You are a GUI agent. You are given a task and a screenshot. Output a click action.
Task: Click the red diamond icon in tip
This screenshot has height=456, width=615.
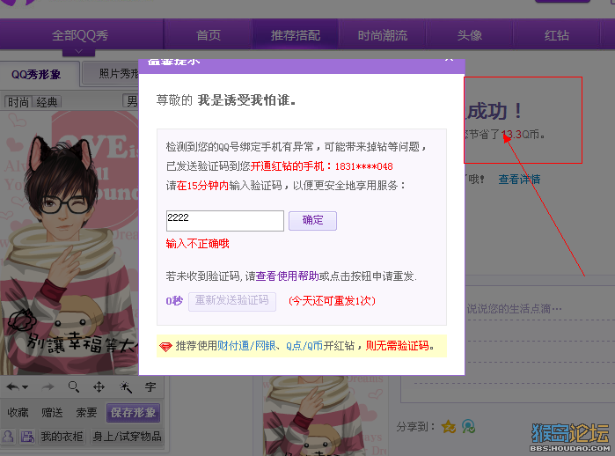pyautogui.click(x=165, y=347)
